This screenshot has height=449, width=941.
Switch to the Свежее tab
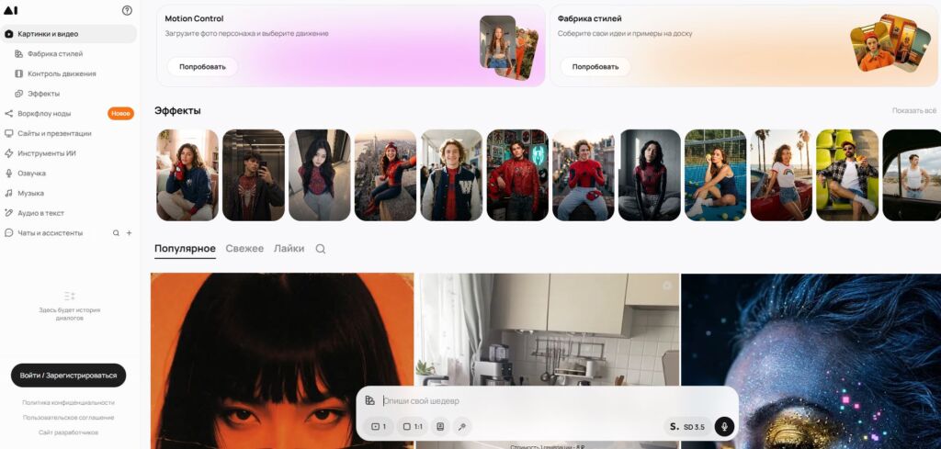(x=244, y=248)
